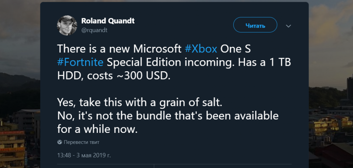
Task: Click the globe icon beside Перевести твит
Action: 60,142
